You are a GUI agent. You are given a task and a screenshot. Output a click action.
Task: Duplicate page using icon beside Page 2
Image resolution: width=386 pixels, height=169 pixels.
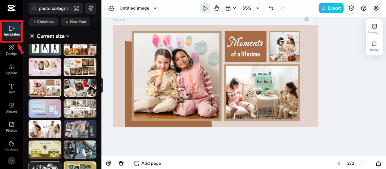pos(306,19)
